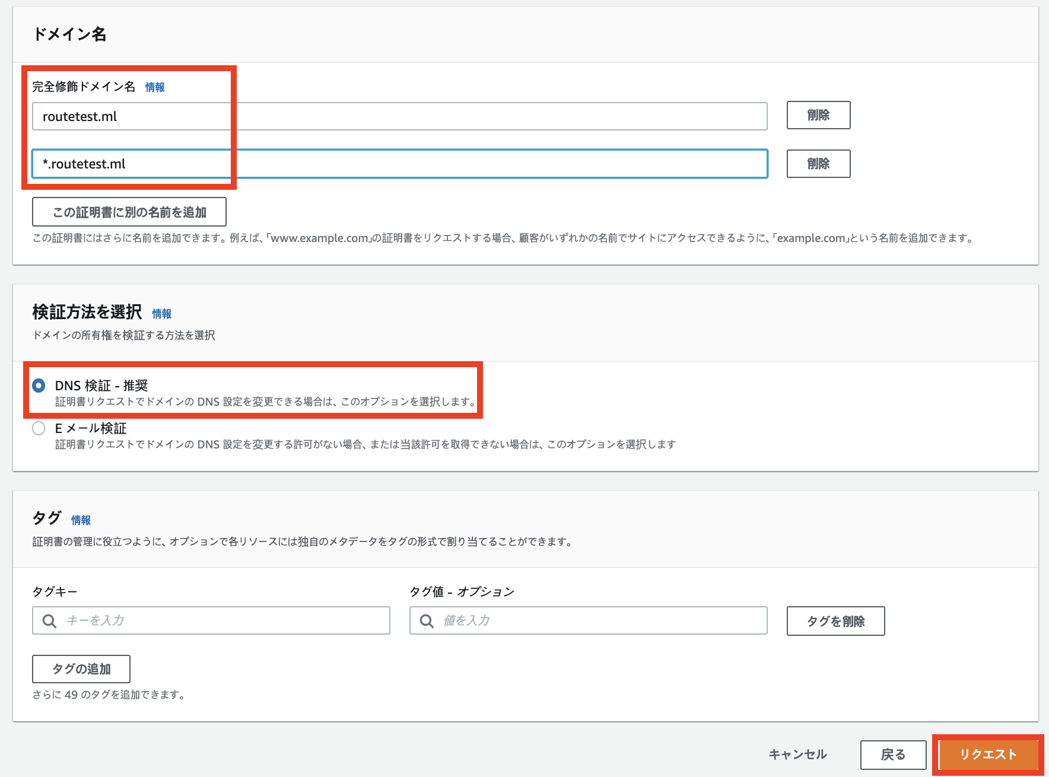Focus the タグ値 value input field

[x=587, y=621]
